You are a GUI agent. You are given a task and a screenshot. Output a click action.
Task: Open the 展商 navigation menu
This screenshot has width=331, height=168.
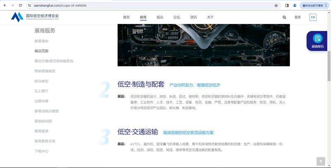point(143,17)
